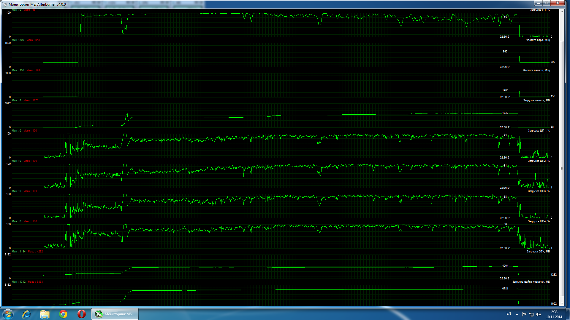
Task: Open the EN language indicator
Action: click(x=509, y=313)
